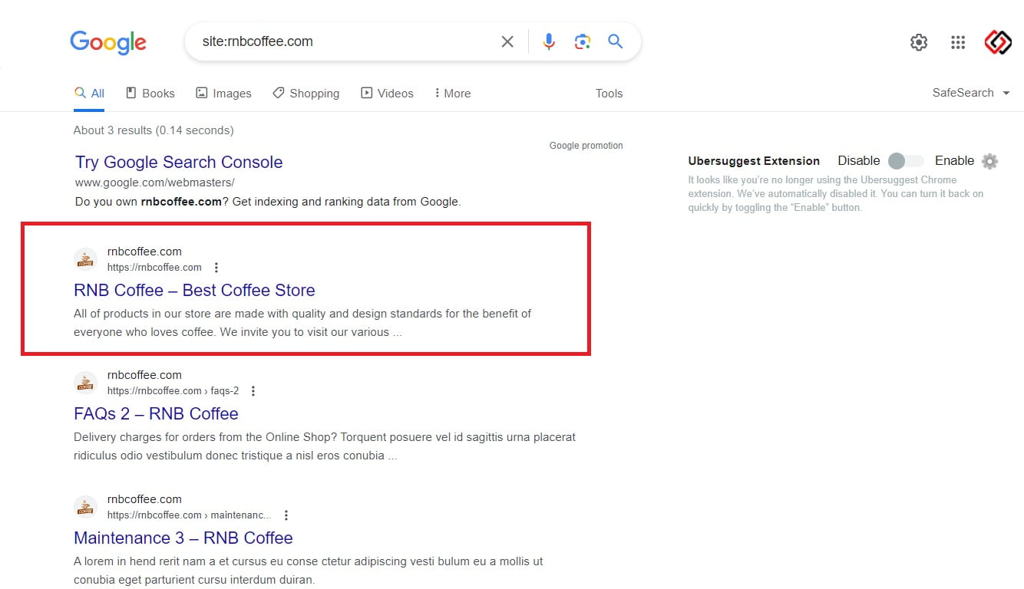Open Try Google Search Console link
Viewport: 1024px width, 589px height.
tap(179, 162)
